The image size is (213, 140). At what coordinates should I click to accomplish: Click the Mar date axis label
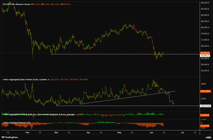[56, 132]
